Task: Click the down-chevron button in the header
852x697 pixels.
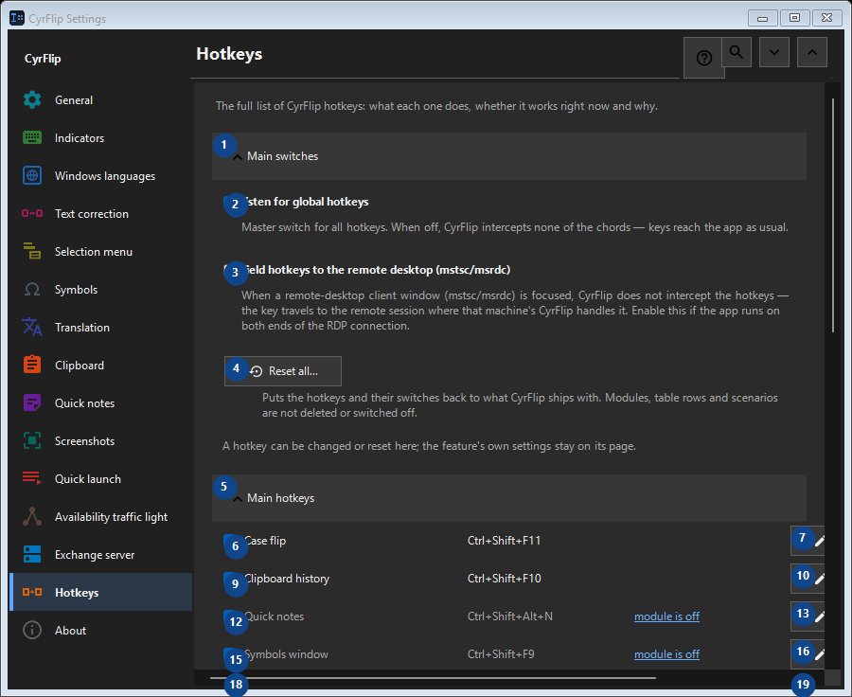Action: (x=773, y=52)
